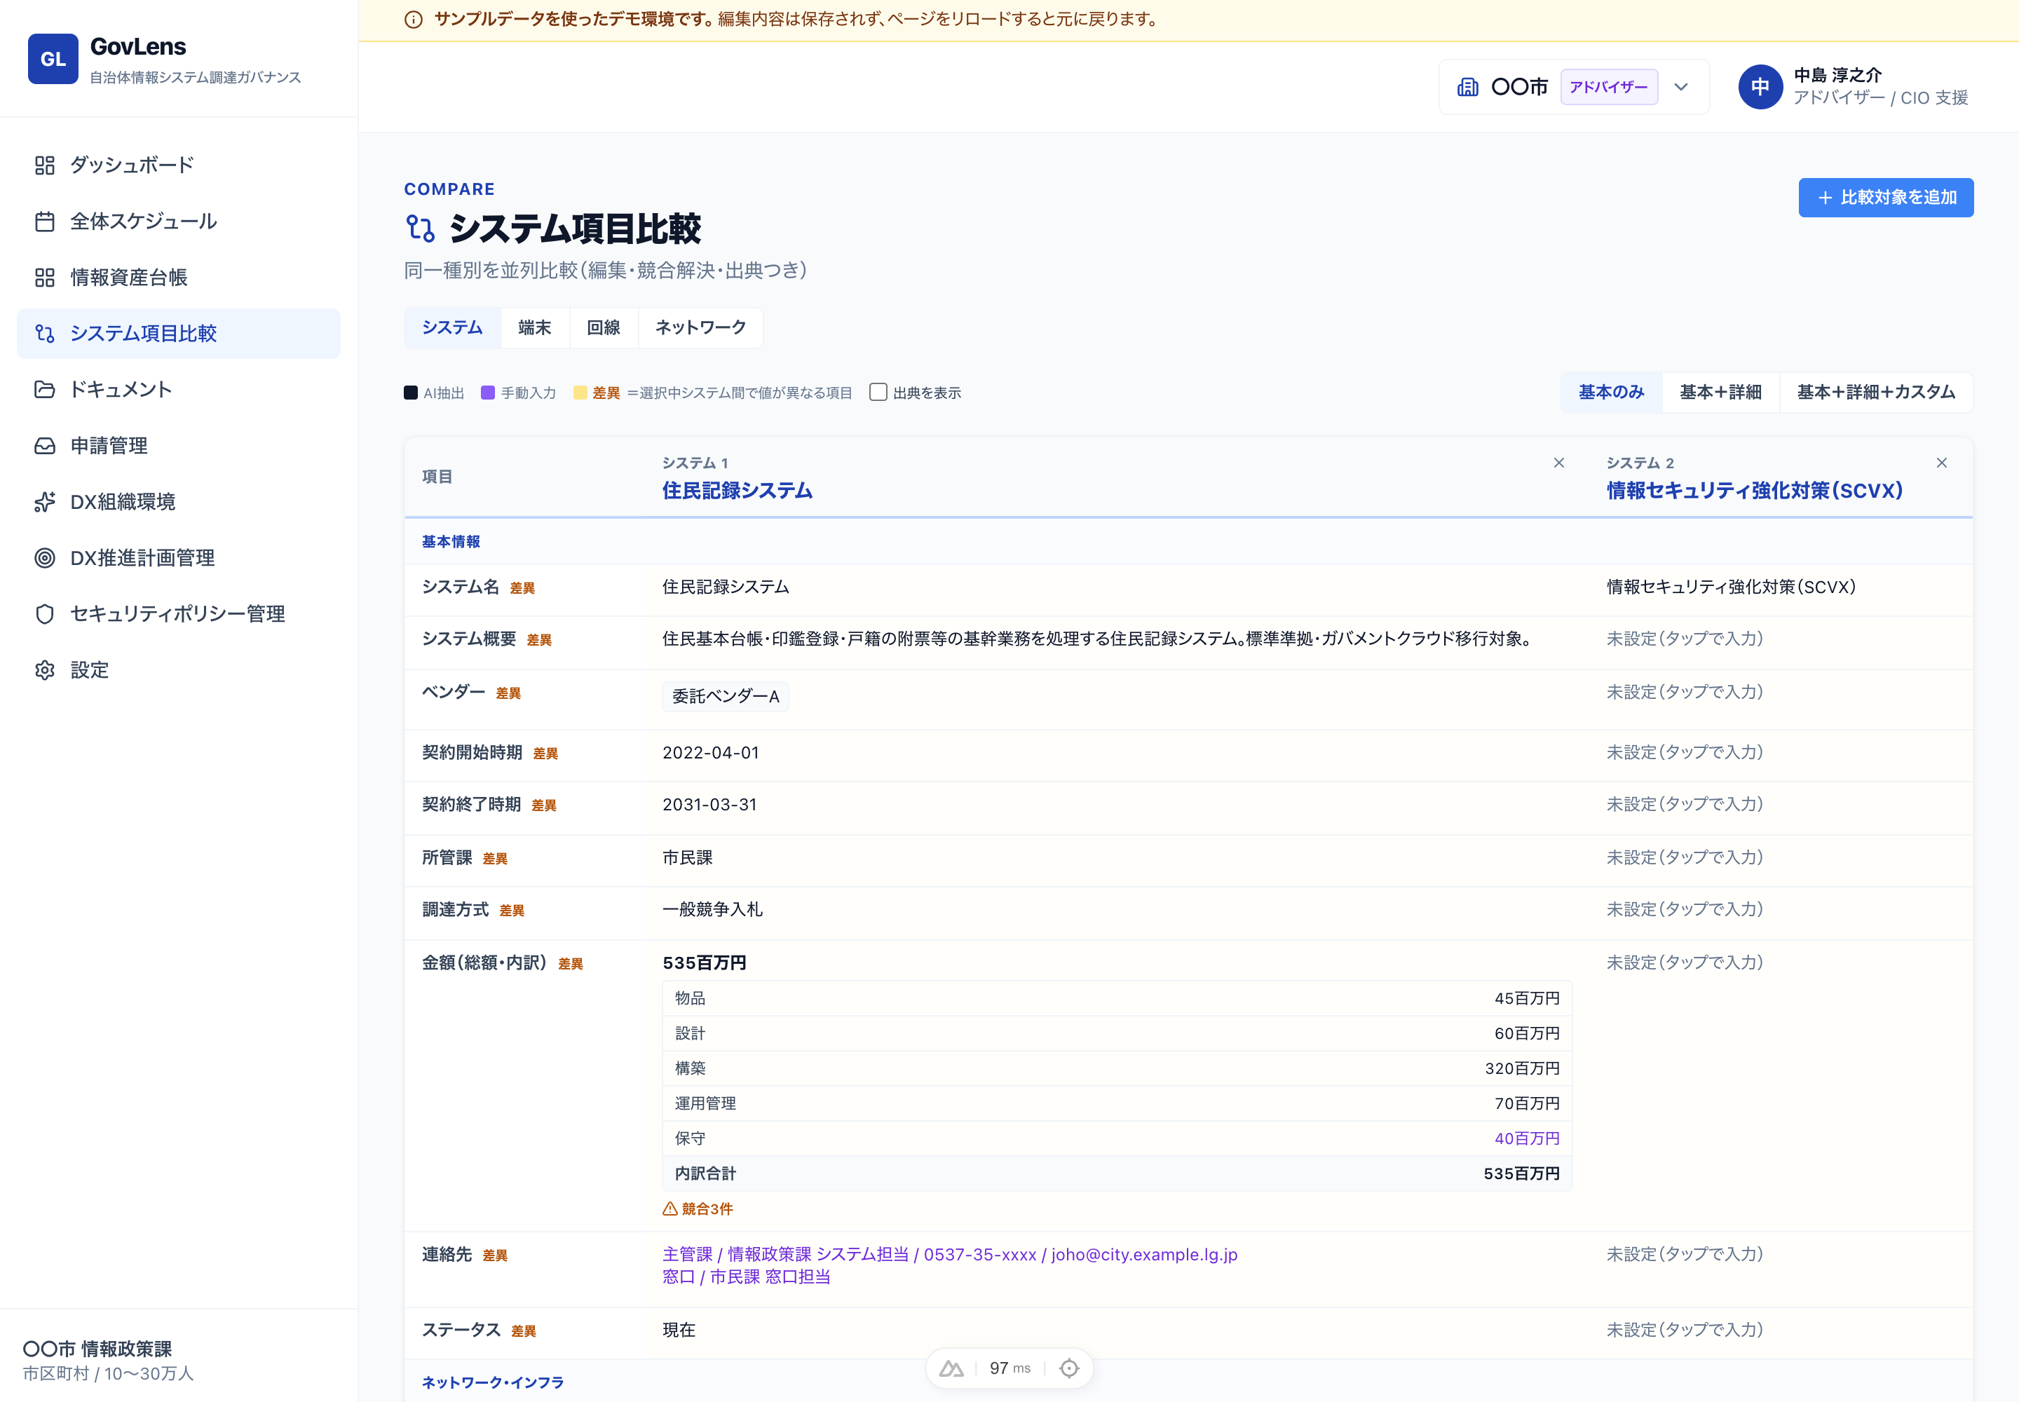This screenshot has height=1402, width=2019.
Task: Click the 97 ms performance indicator
Action: click(1009, 1368)
